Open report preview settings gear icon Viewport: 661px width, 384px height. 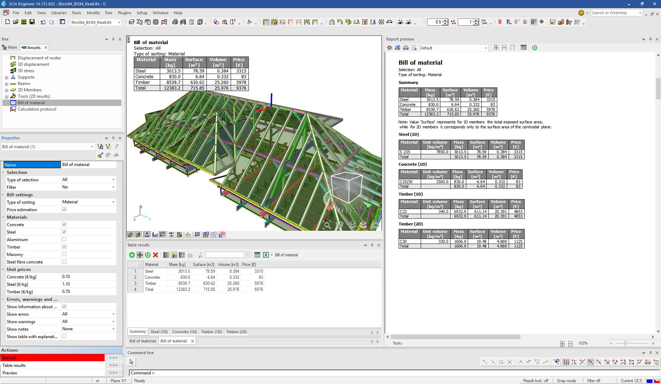click(390, 48)
